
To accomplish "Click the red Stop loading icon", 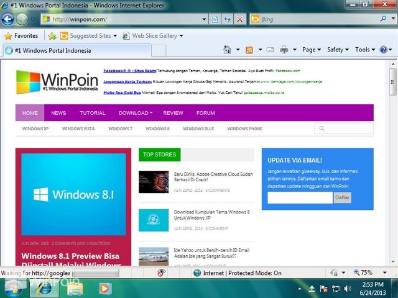I will click(x=239, y=19).
